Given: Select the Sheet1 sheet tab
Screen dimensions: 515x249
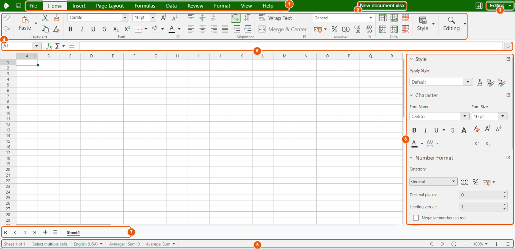Looking at the screenshot, I should [x=73, y=233].
